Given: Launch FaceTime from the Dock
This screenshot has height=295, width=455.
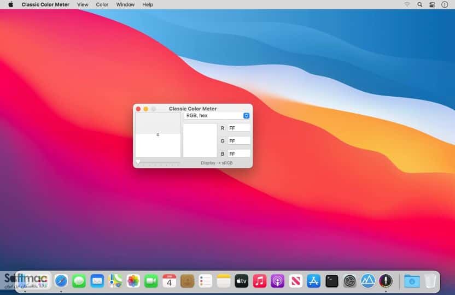Looking at the screenshot, I should tap(151, 281).
